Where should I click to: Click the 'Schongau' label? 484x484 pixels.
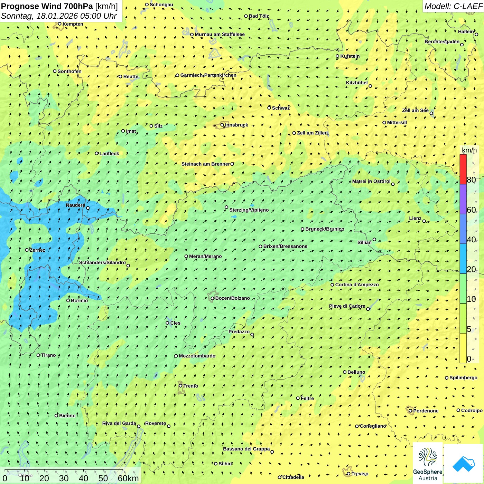[x=161, y=4]
